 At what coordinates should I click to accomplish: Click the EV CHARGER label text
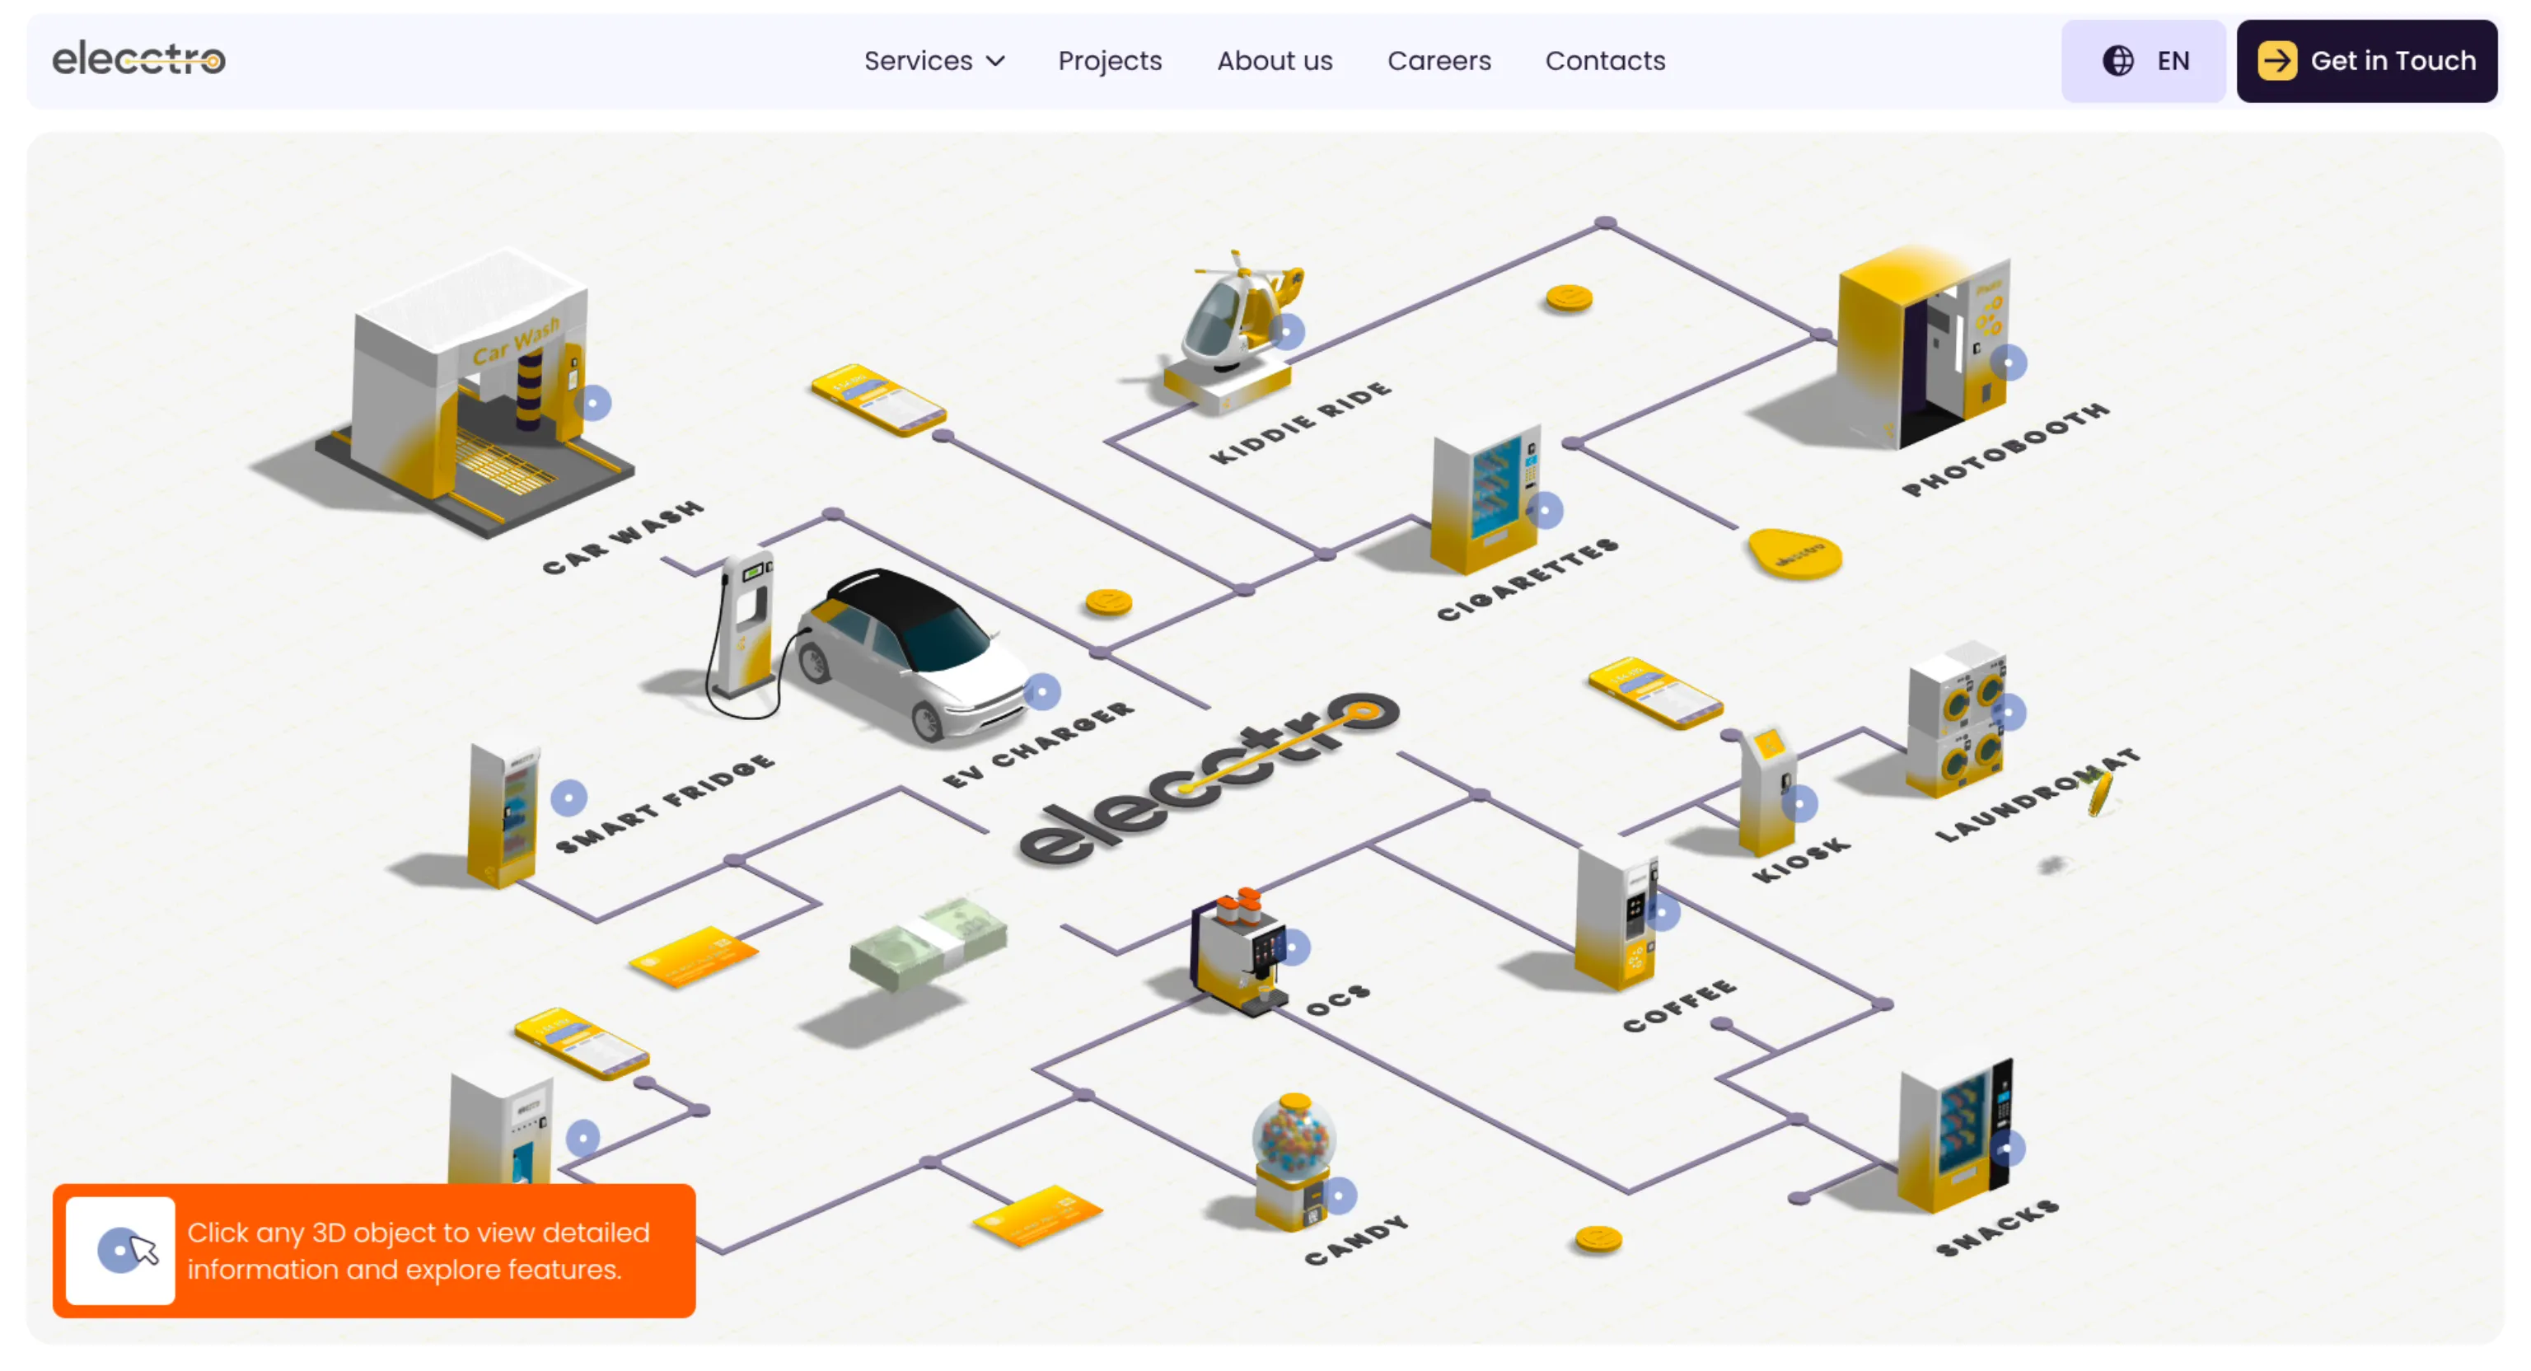point(1037,745)
